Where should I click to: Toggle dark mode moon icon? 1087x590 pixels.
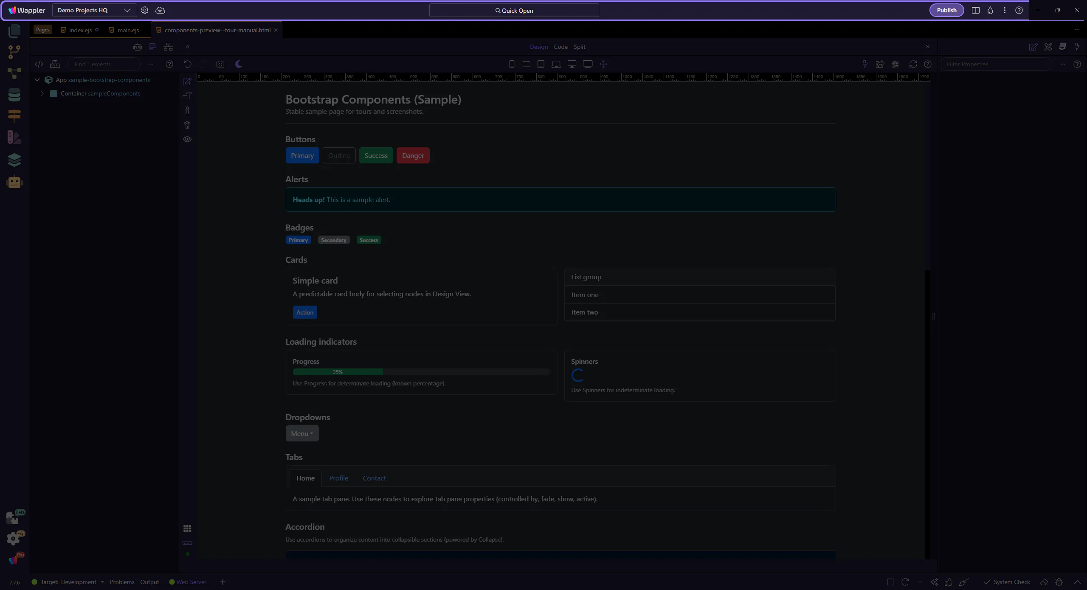click(x=239, y=64)
